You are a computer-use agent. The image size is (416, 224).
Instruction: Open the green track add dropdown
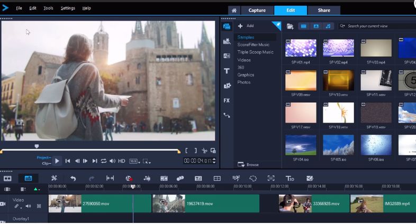pos(36,189)
